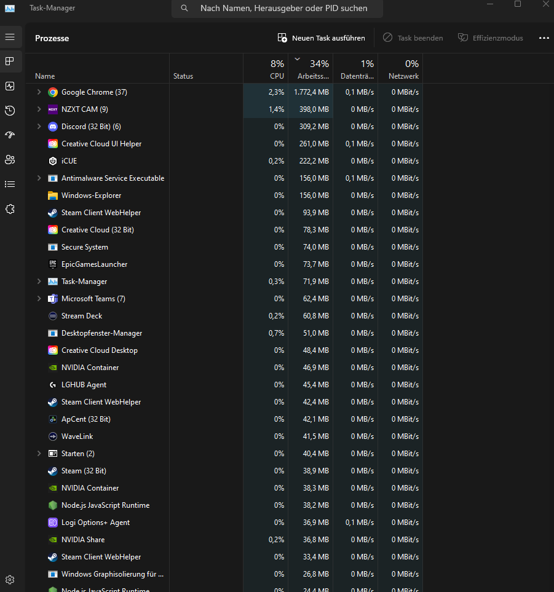Click the Creative Cloud UI Helper icon
This screenshot has width=554, height=592.
[x=53, y=144]
